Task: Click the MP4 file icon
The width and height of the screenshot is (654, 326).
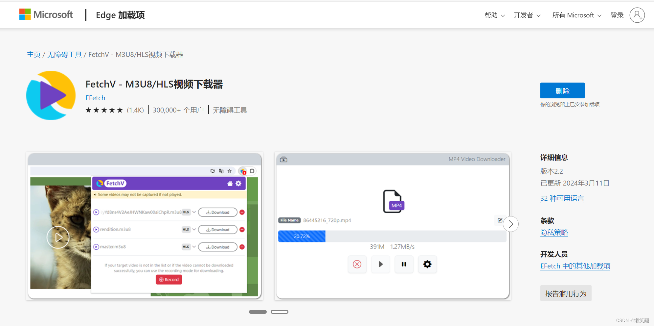Action: 394,201
